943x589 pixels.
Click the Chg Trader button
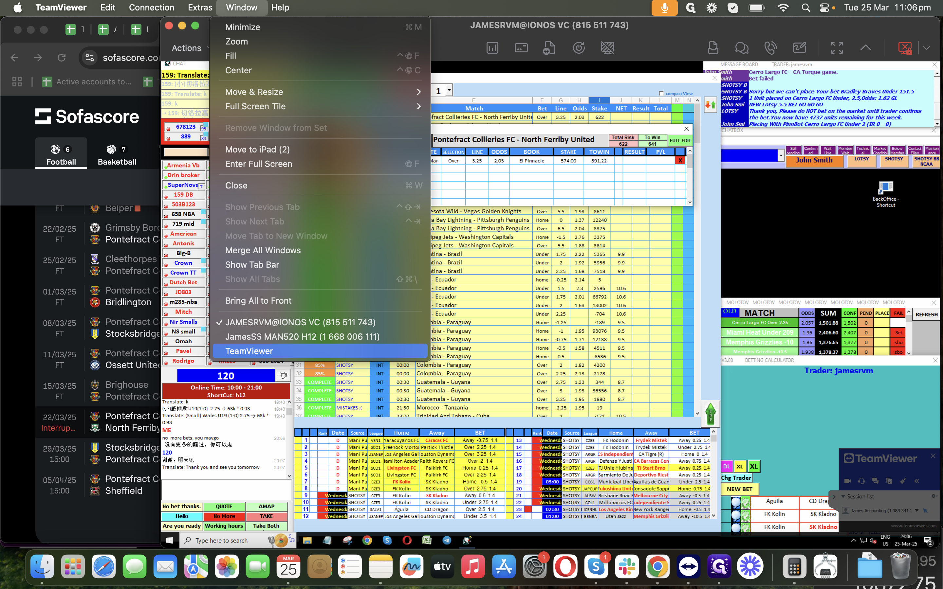coord(736,478)
